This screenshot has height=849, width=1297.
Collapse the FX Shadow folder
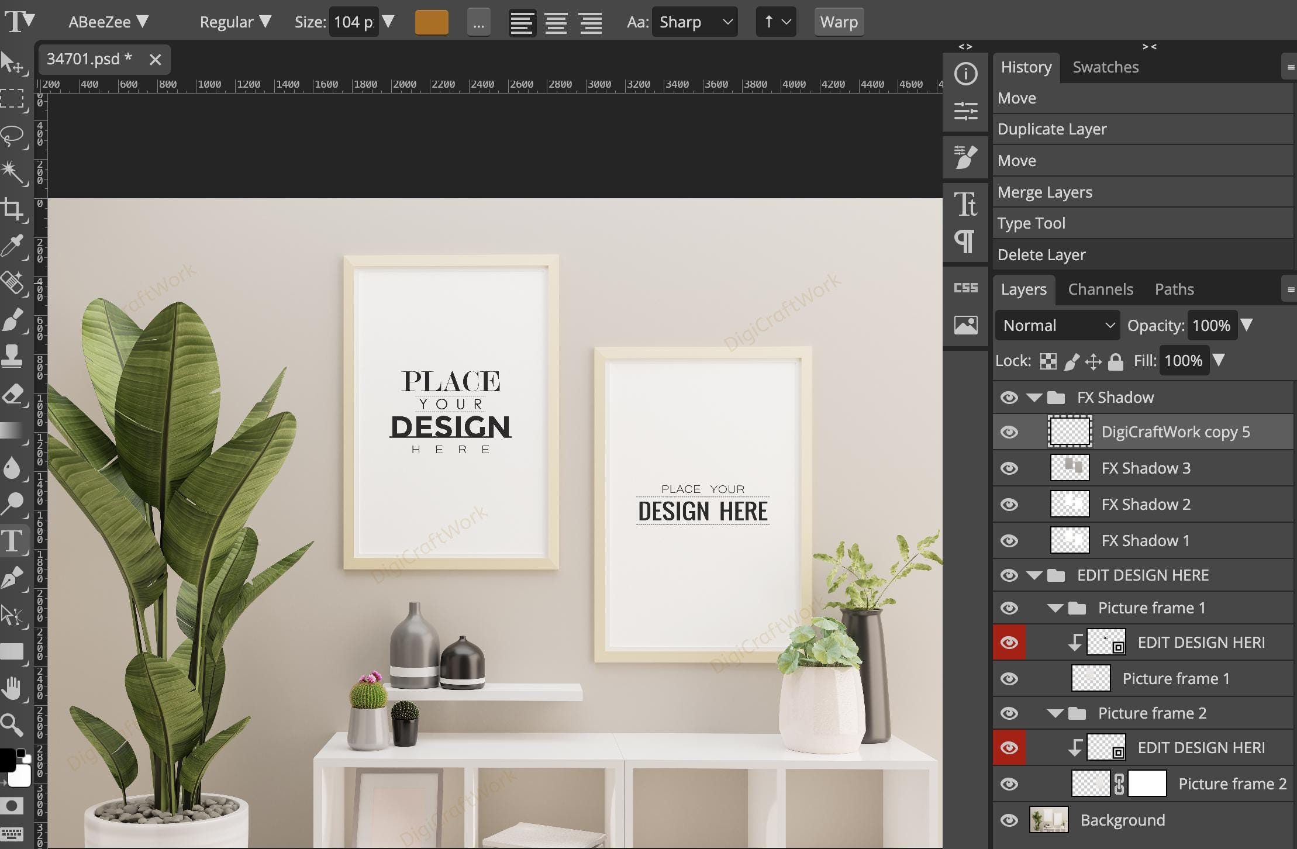(x=1034, y=398)
